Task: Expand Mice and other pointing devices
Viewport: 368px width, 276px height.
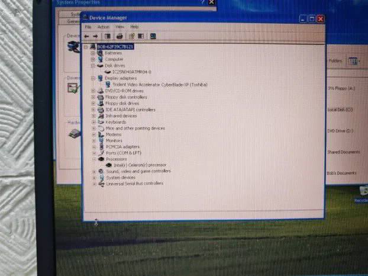Action: pyautogui.click(x=93, y=129)
